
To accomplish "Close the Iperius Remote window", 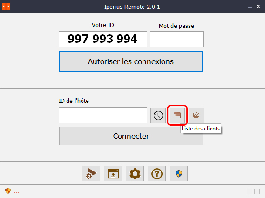I will [258, 7].
